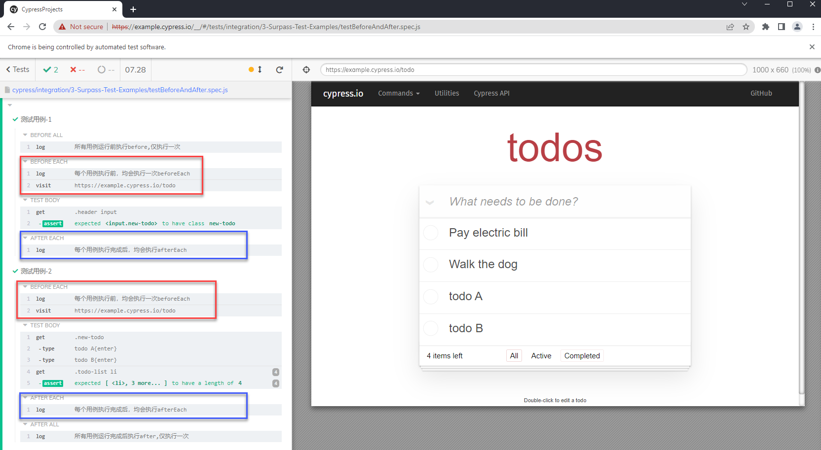Open the Cypress API nav item
821x450 pixels.
click(x=491, y=93)
